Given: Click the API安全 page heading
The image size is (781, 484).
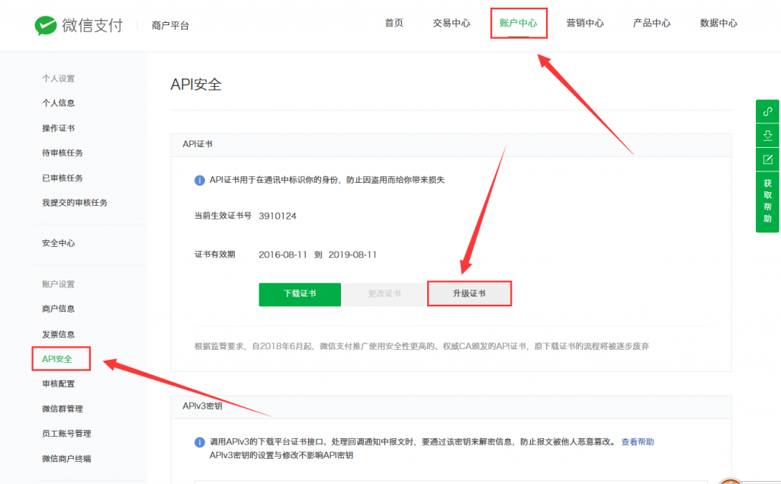Looking at the screenshot, I should tap(196, 84).
